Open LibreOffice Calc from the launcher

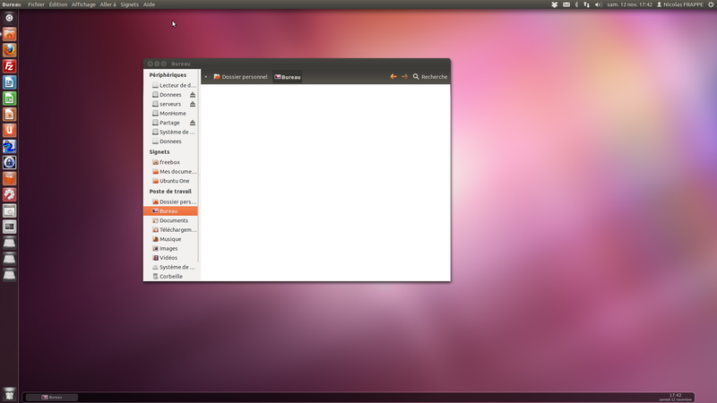pyautogui.click(x=9, y=99)
